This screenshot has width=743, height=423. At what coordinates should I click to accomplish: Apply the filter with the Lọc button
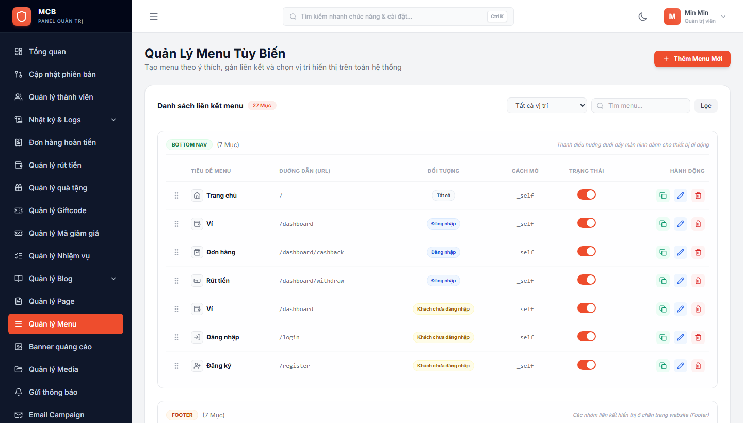706,106
